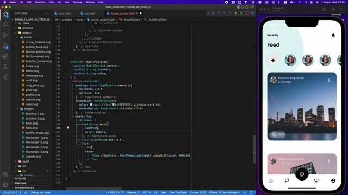
Task: Tap the favorites heart tab icon
Action: (x=316, y=180)
